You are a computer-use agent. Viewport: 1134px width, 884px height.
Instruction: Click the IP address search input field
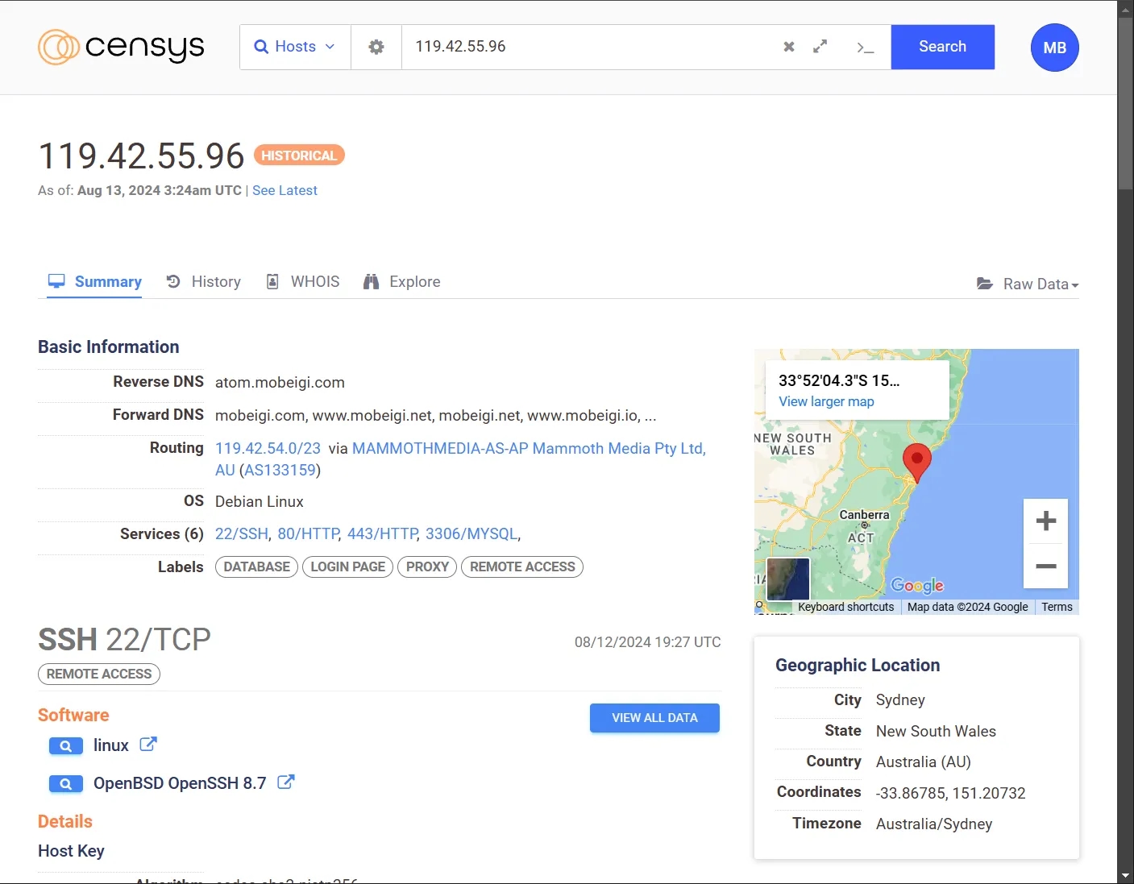pos(588,47)
